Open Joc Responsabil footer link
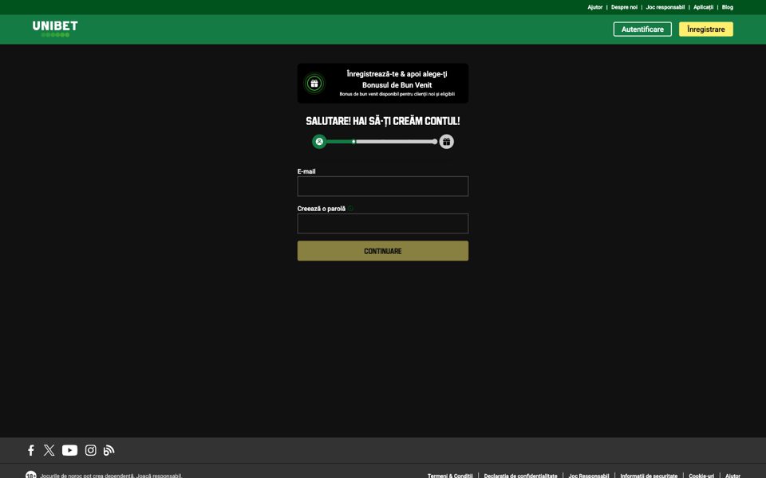The width and height of the screenshot is (766, 478). 589,476
